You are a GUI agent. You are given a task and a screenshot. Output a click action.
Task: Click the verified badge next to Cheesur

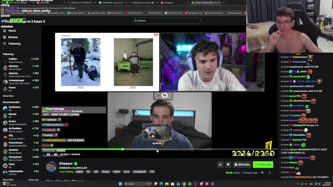[75, 163]
